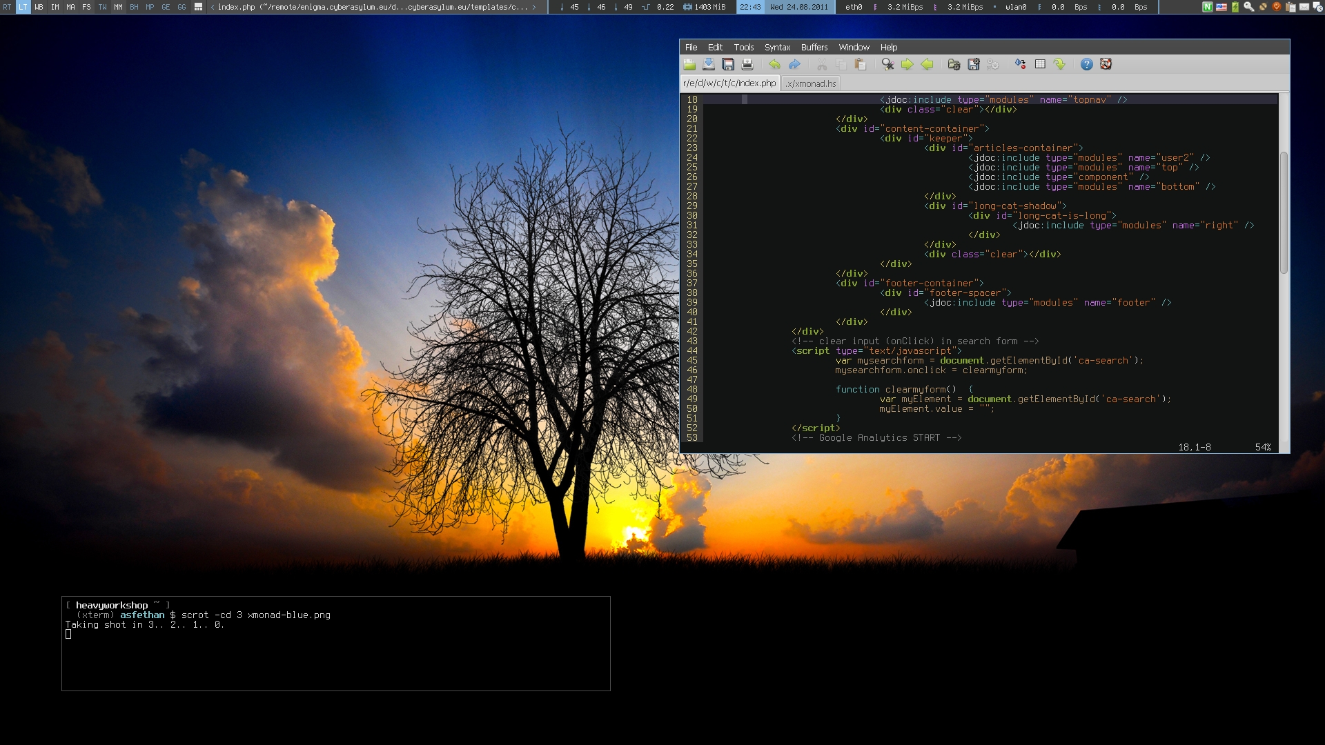Click the Make project icon in toolbar
Screen dimensions: 1325x745
tap(1021, 64)
